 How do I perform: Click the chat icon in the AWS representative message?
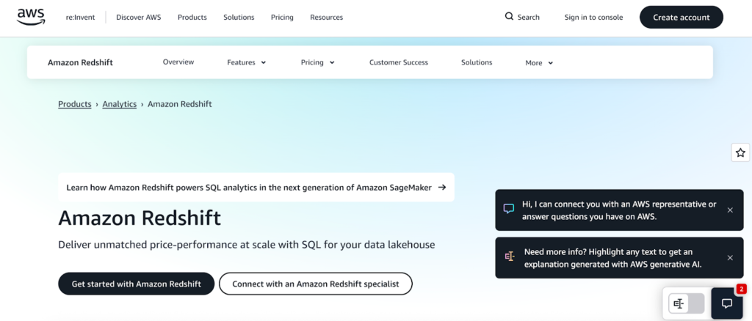pyautogui.click(x=508, y=209)
